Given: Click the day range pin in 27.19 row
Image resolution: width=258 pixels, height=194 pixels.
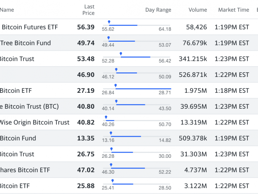Looking at the screenshot, I should [115, 86].
